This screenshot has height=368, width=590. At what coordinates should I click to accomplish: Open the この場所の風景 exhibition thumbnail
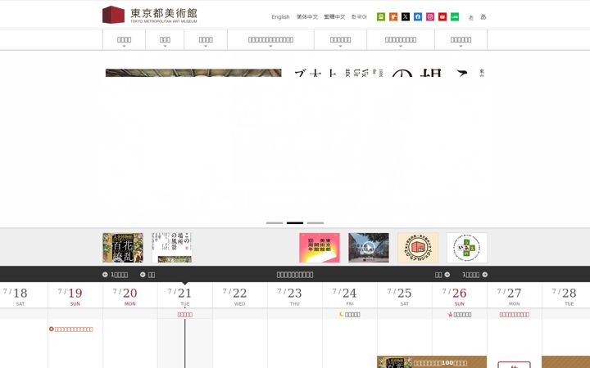pyautogui.click(x=171, y=248)
